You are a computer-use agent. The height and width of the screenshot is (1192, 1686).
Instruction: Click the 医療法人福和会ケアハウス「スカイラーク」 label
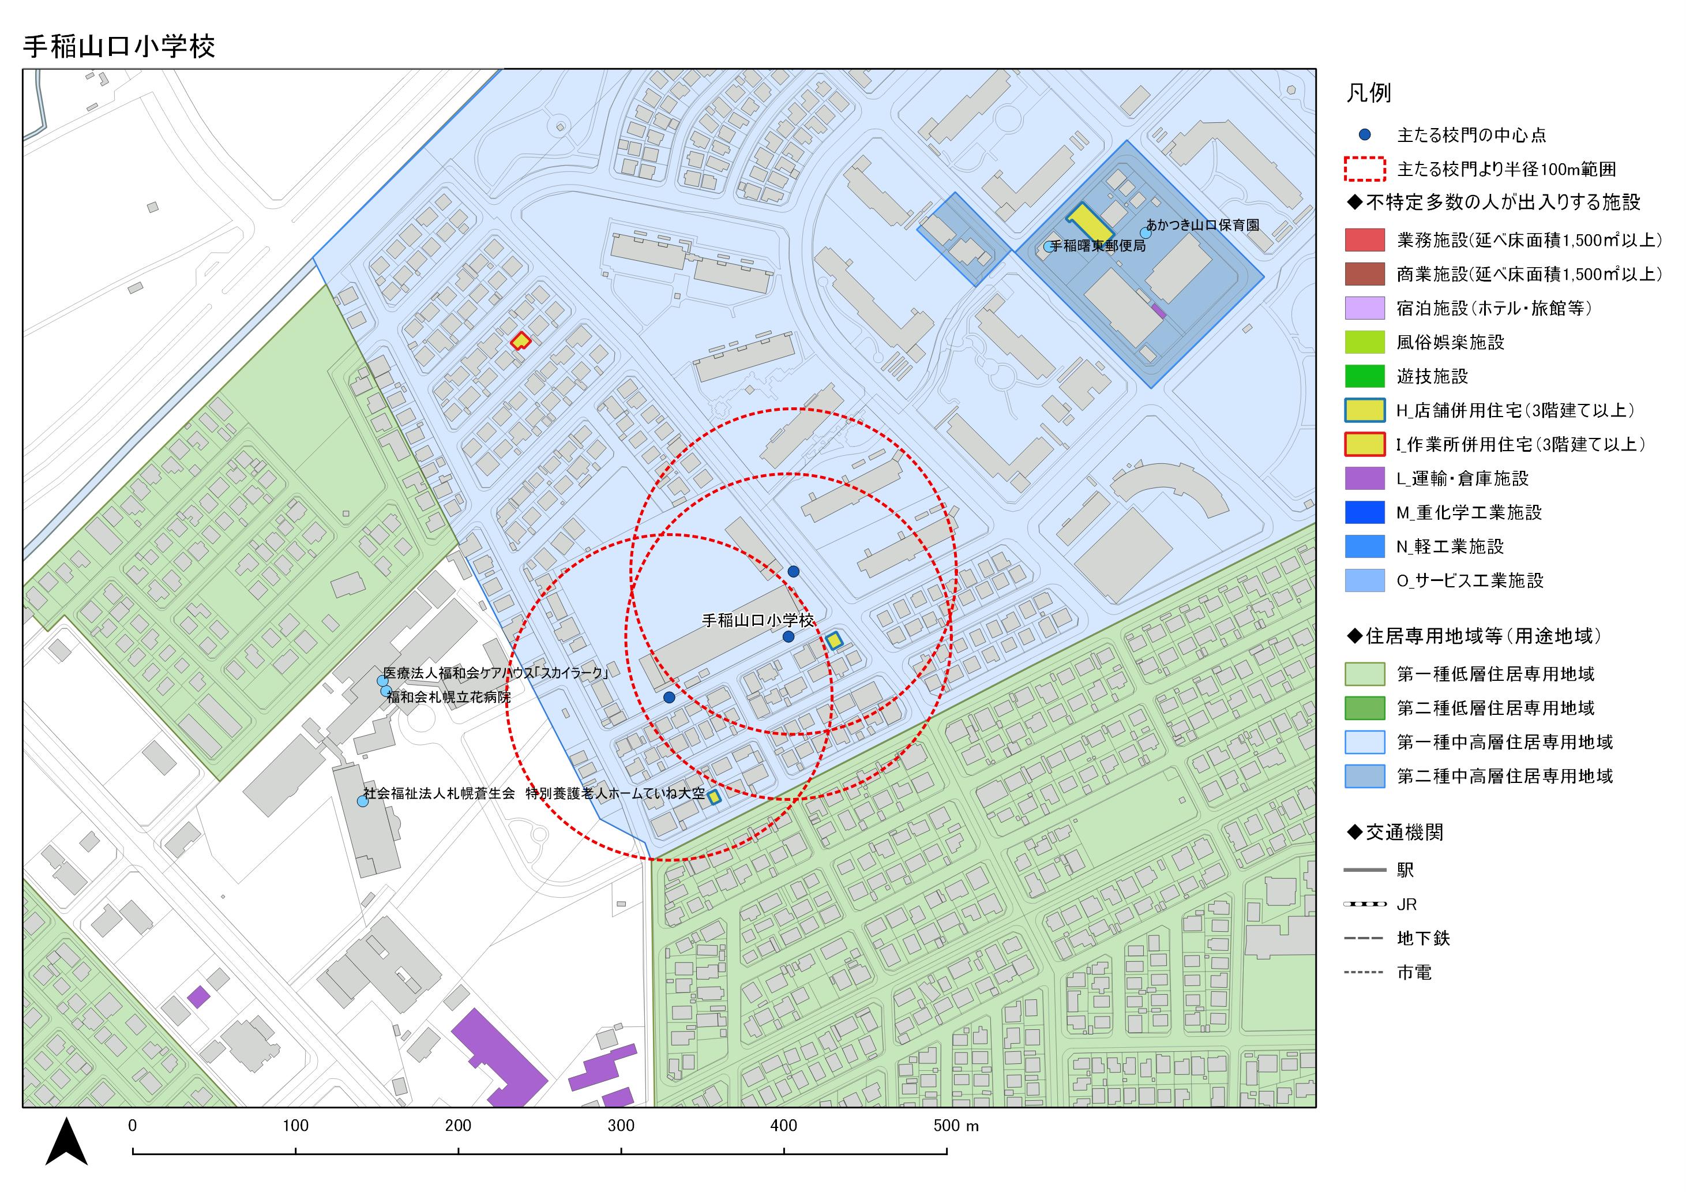pos(497,673)
